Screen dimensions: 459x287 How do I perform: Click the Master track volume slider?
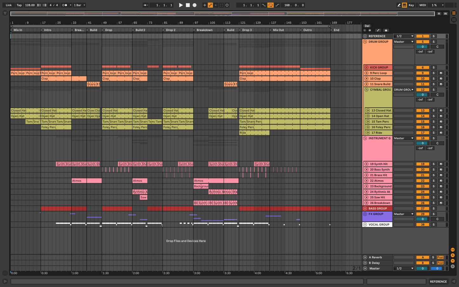(422, 269)
